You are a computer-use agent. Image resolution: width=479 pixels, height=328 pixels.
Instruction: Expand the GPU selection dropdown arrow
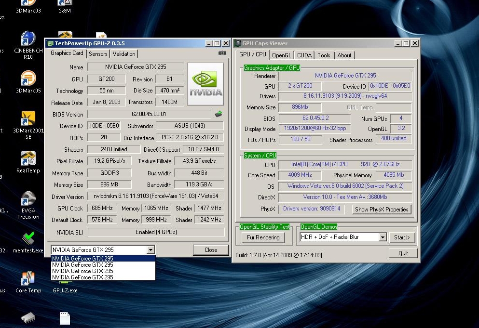[x=151, y=250]
